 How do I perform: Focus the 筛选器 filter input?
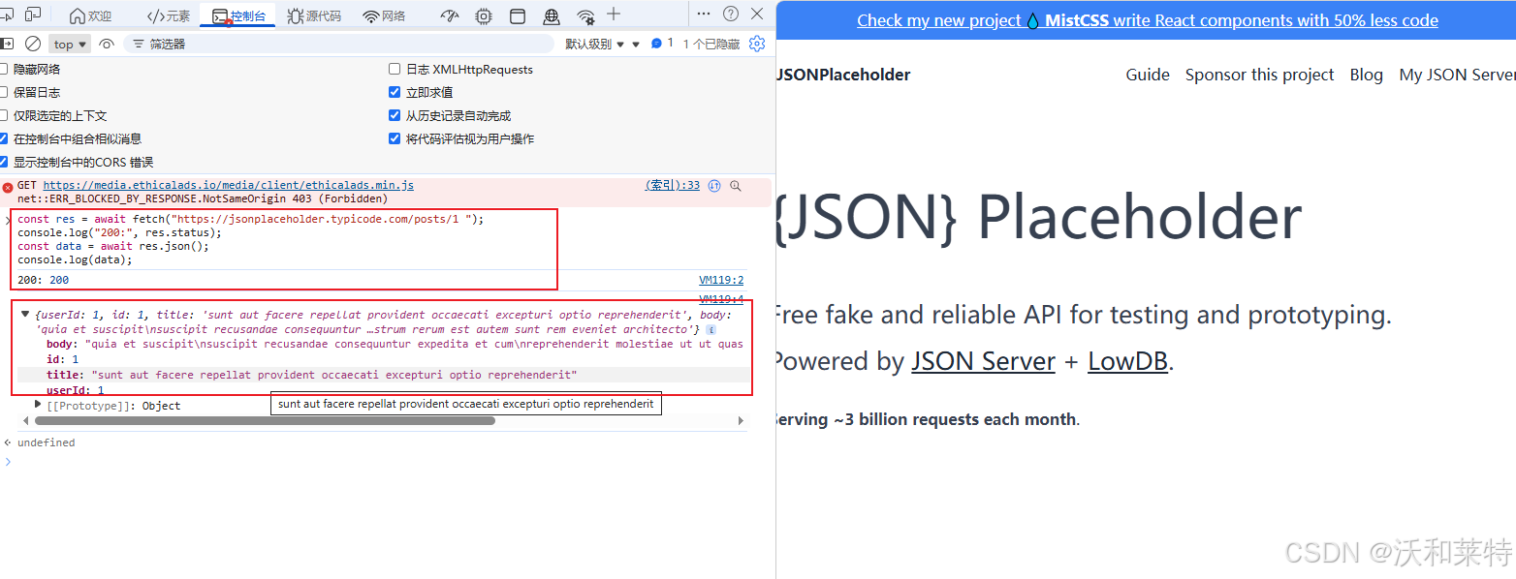[339, 44]
